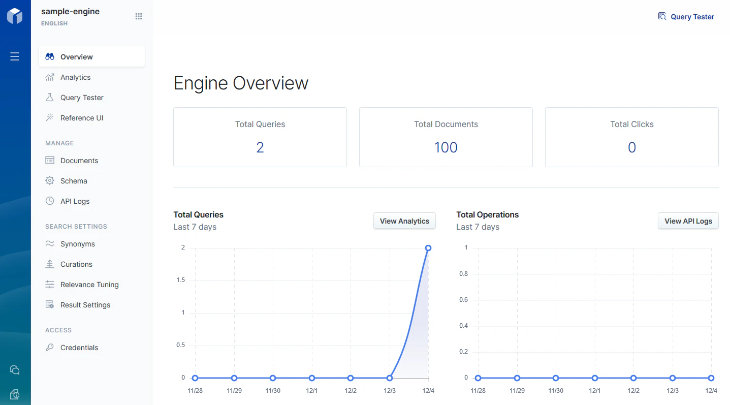This screenshot has height=405, width=730.
Task: Click the View Analytics button
Action: [x=404, y=221]
